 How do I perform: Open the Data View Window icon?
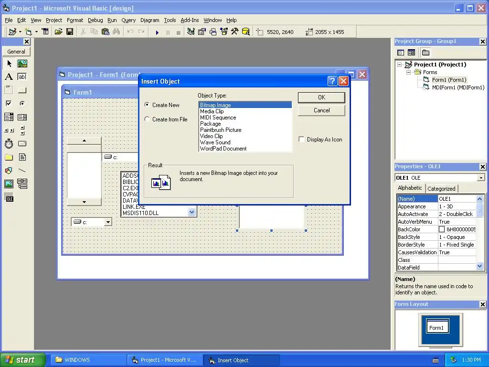(246, 32)
